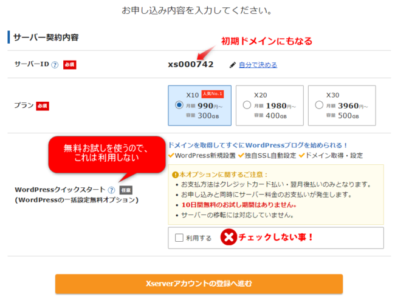395x303 pixels.
Task: Click the server ID text xs000742
Action: tap(191, 64)
